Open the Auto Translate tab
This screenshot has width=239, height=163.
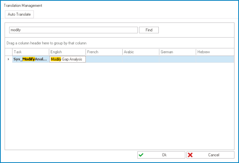19,14
